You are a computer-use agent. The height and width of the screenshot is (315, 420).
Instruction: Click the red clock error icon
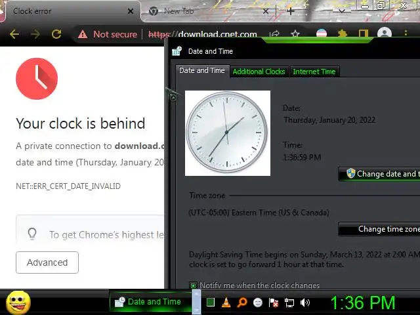coord(37,79)
